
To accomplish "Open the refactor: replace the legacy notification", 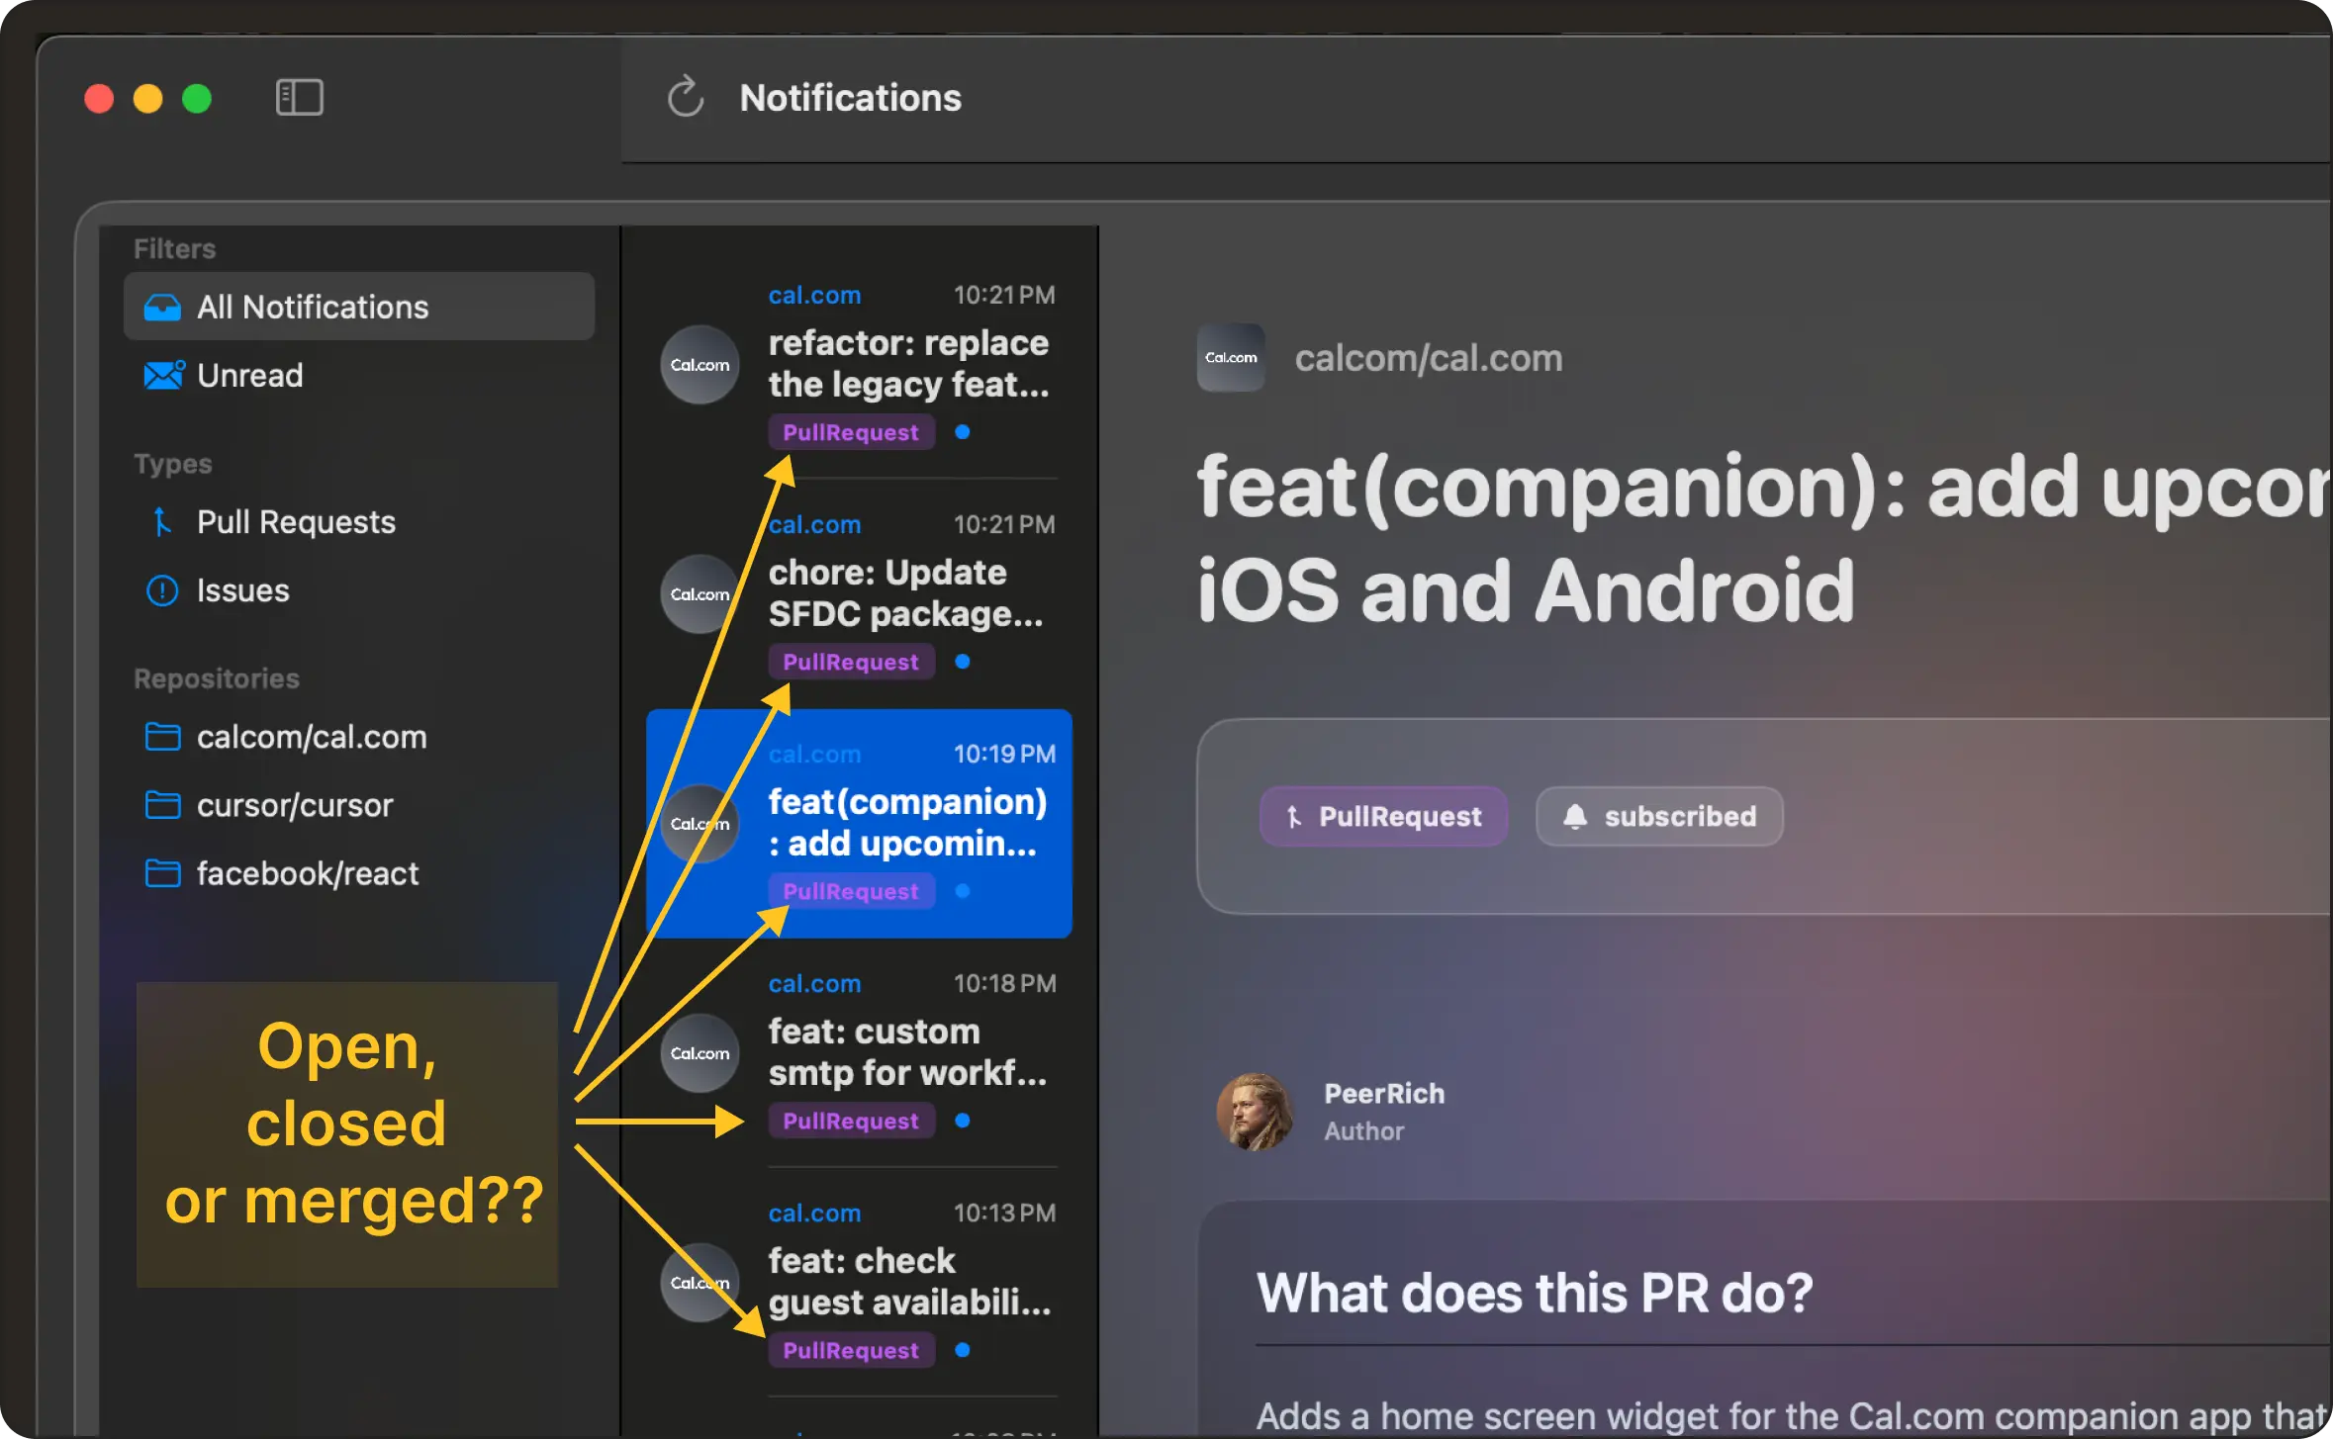I will [907, 363].
